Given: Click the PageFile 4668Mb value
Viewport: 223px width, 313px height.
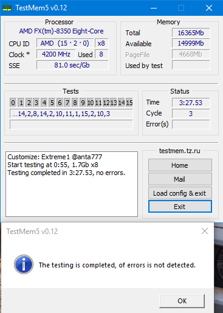Looking at the screenshot, I should coord(191,54).
